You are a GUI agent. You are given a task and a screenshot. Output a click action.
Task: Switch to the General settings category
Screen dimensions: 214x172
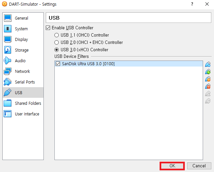[x=21, y=18]
